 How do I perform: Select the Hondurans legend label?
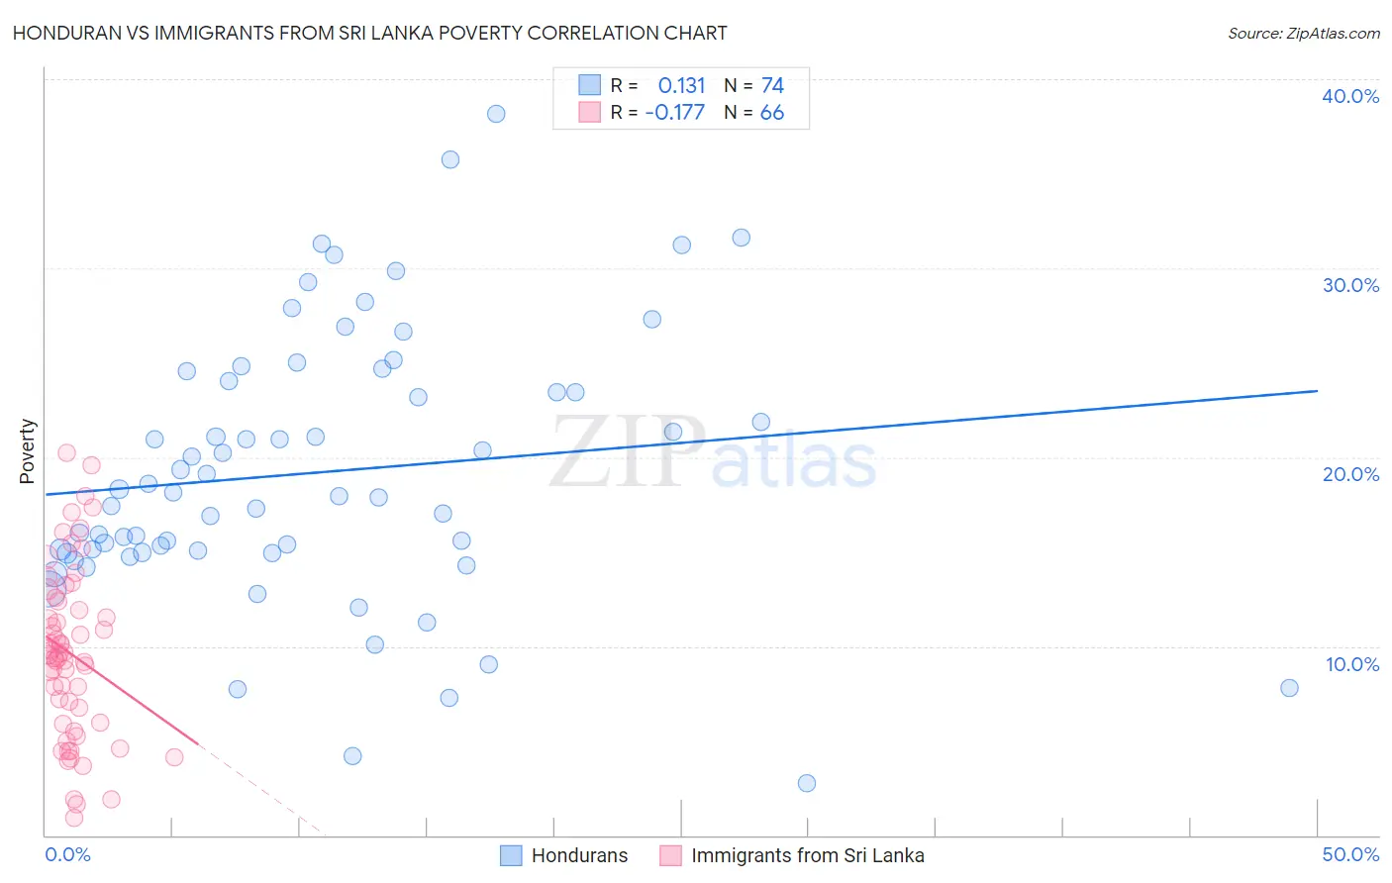579,855
